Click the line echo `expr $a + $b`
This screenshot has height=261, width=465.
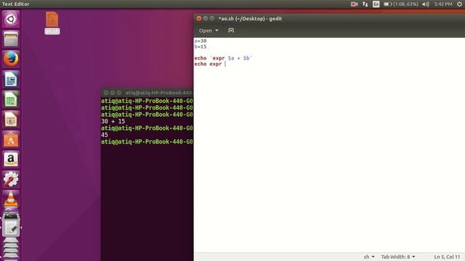[223, 58]
